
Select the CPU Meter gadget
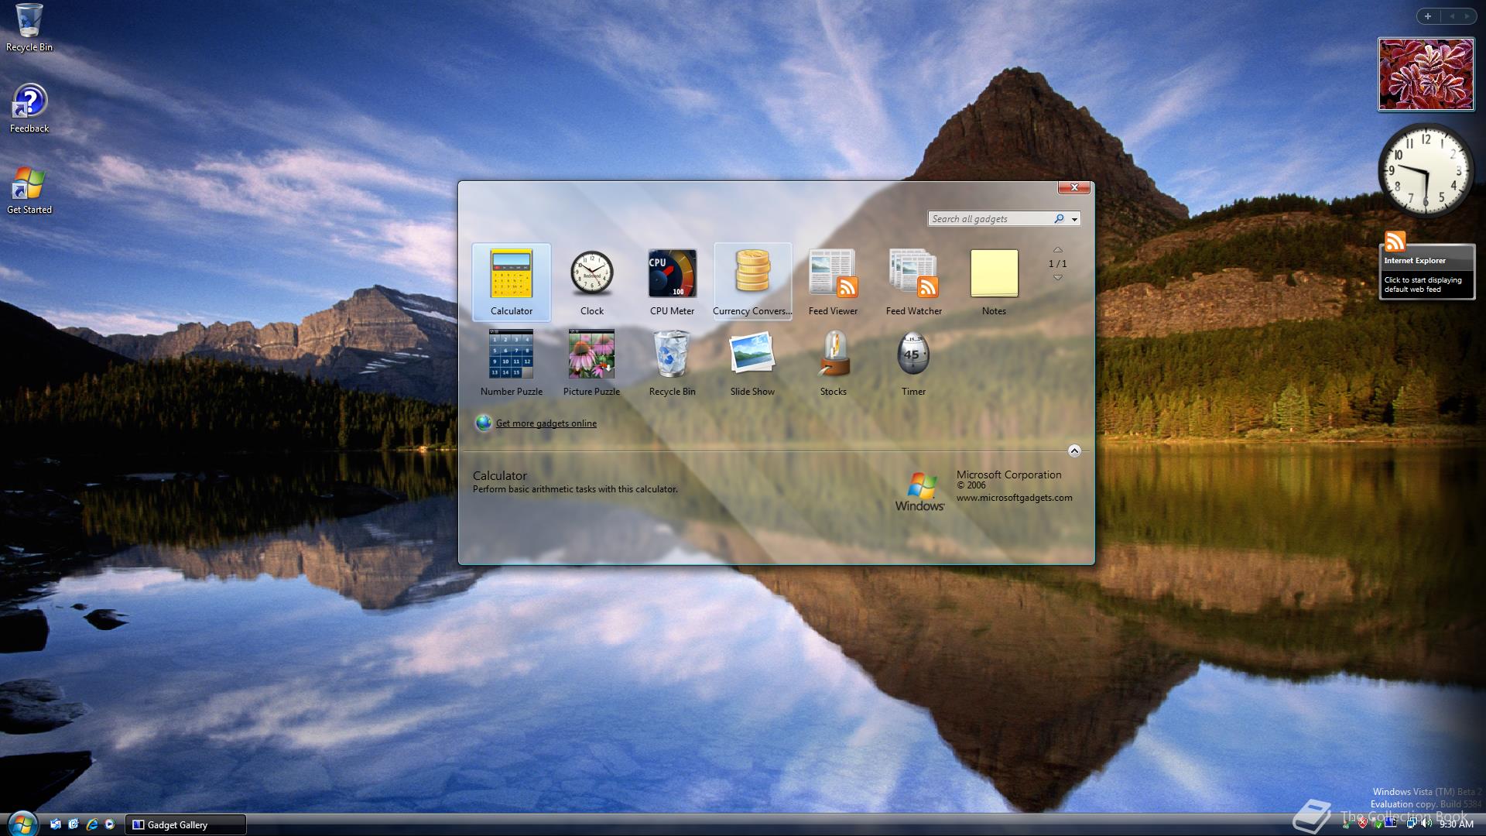[x=672, y=282]
